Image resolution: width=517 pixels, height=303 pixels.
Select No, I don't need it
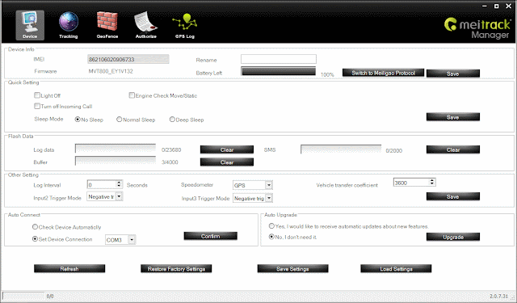271,237
